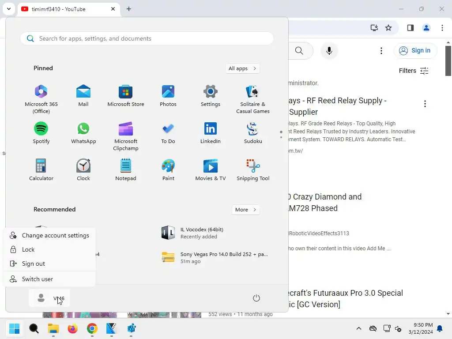Viewport: 452px width, 339px height.
Task: Launch Notepad
Action: 126,169
